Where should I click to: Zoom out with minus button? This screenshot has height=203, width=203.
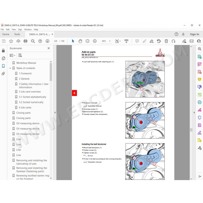(88, 41)
